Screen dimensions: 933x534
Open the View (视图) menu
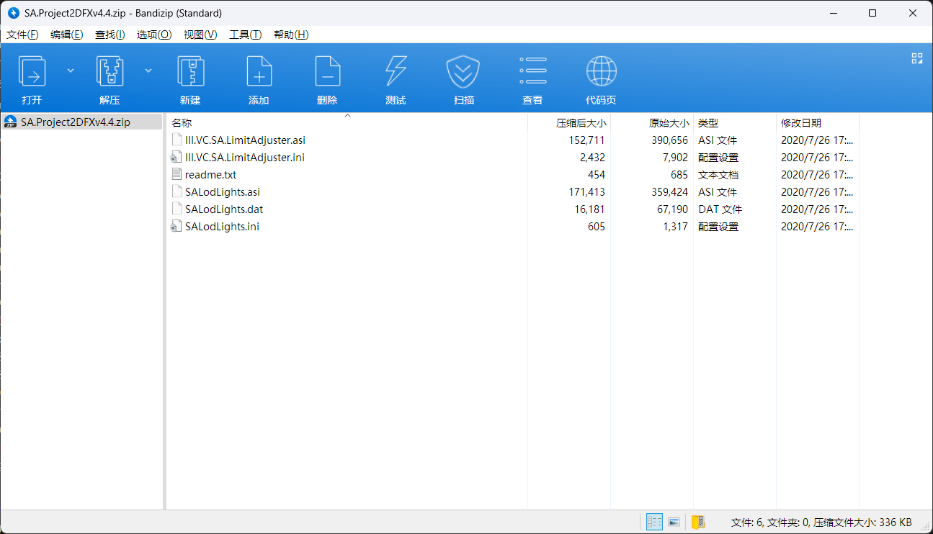pyautogui.click(x=200, y=35)
